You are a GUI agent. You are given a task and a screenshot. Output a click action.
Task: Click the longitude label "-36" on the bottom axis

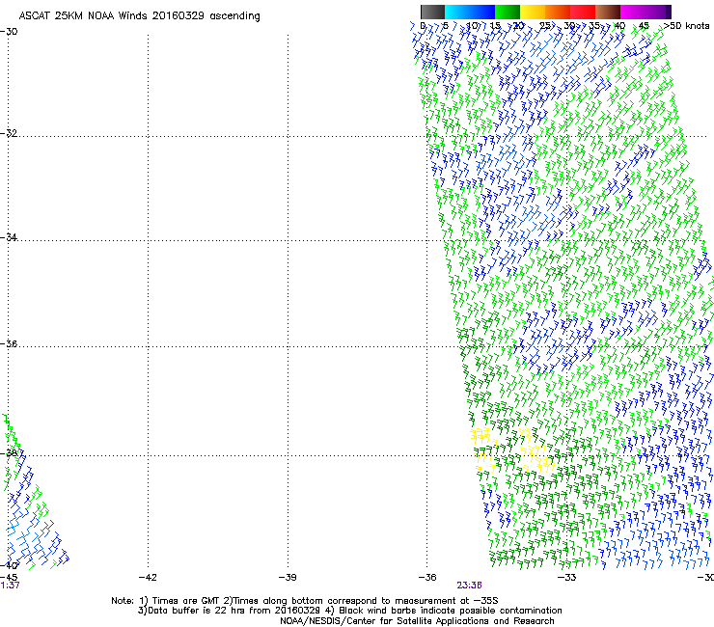(x=427, y=578)
